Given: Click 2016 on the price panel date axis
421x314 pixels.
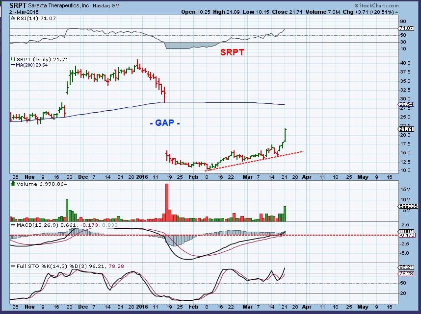Looking at the screenshot, I should [142, 177].
